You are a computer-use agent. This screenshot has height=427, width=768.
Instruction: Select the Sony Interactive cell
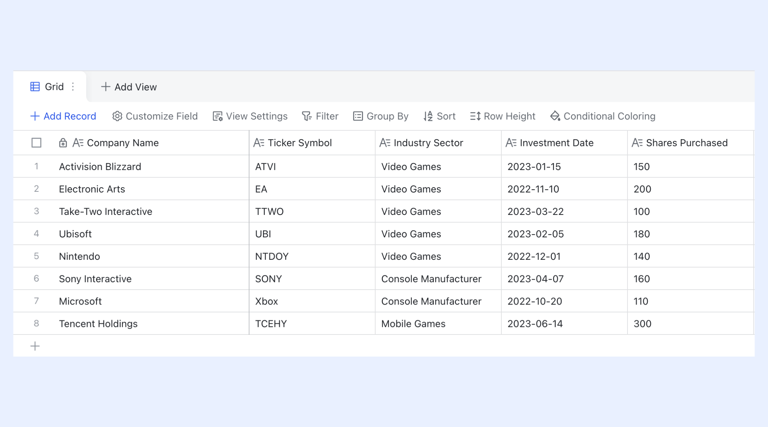click(x=151, y=279)
